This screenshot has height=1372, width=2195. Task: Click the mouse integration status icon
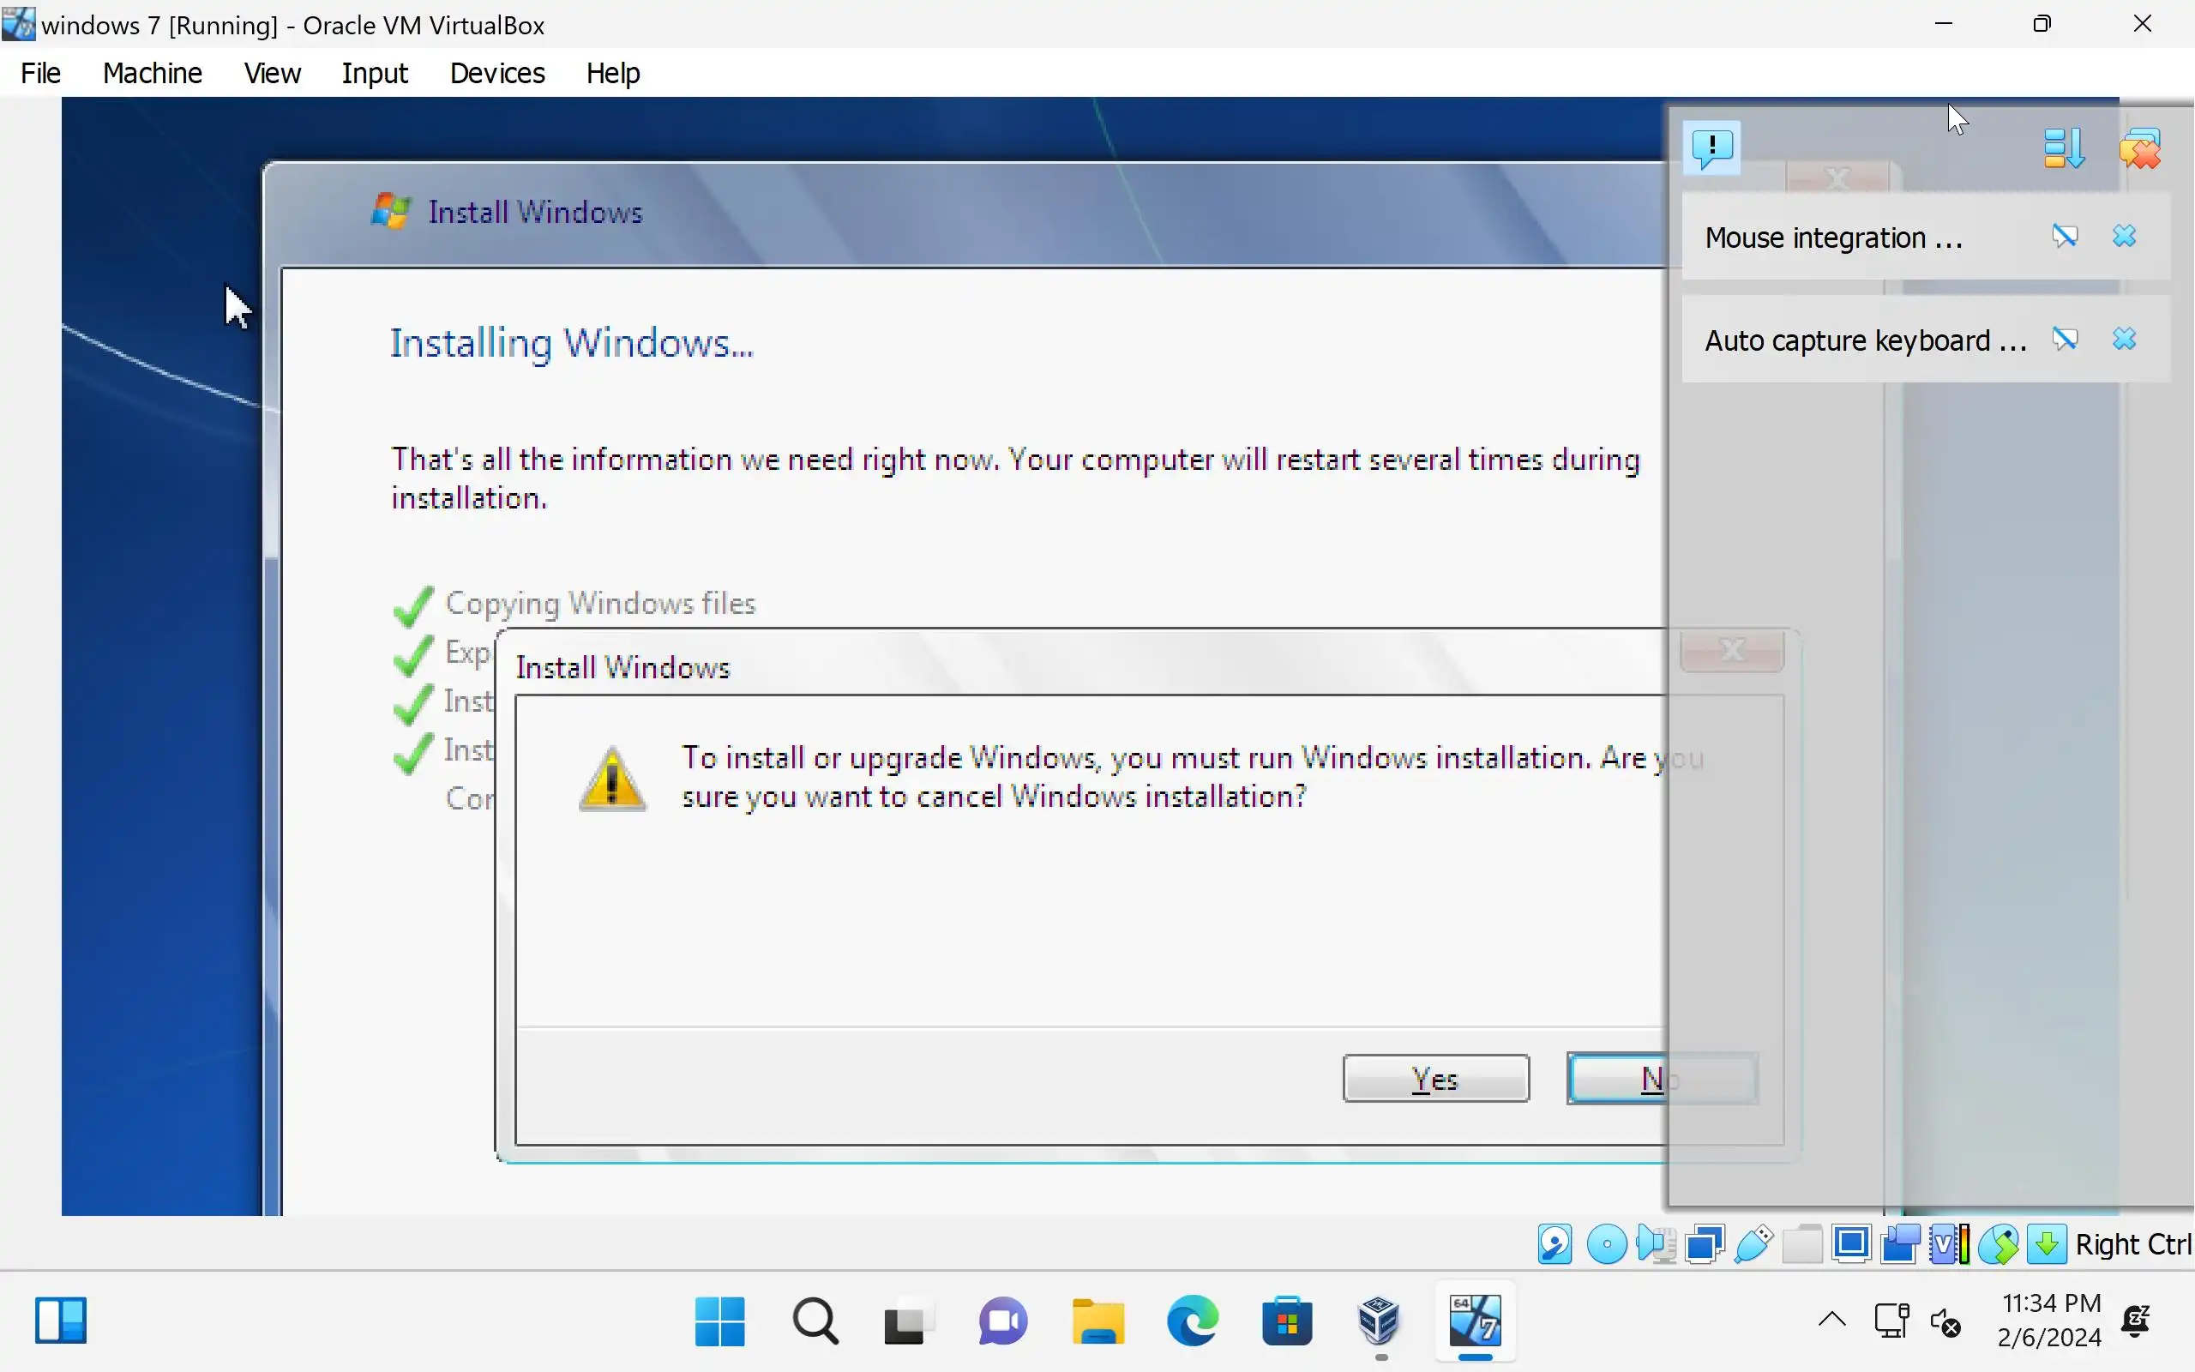pos(1998,1244)
